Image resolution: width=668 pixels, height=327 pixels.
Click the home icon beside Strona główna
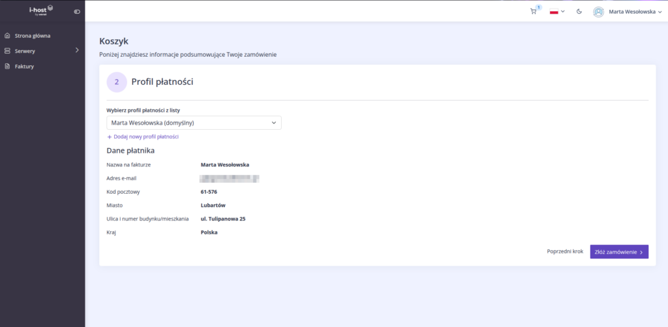(x=8, y=36)
